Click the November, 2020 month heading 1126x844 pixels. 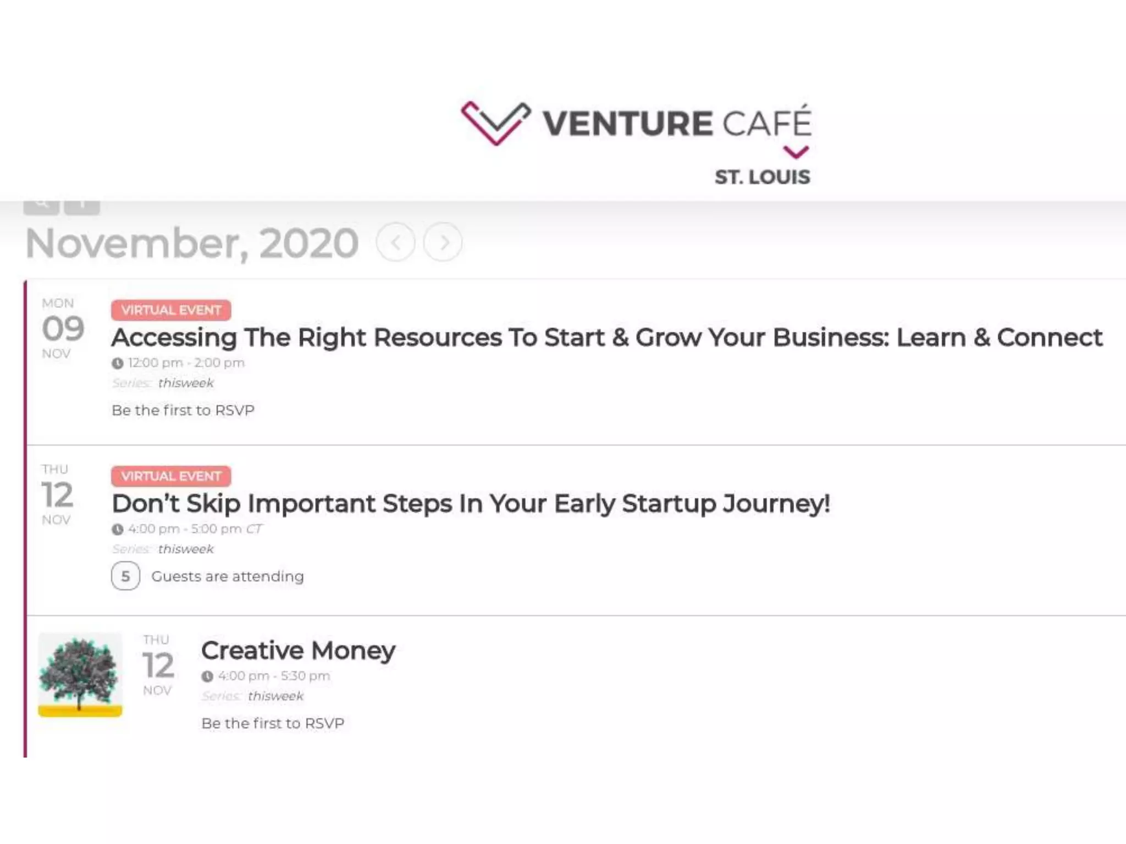pyautogui.click(x=192, y=243)
